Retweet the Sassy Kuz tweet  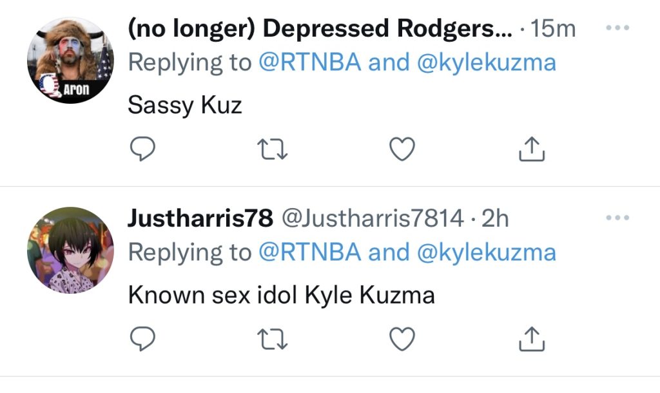273,149
